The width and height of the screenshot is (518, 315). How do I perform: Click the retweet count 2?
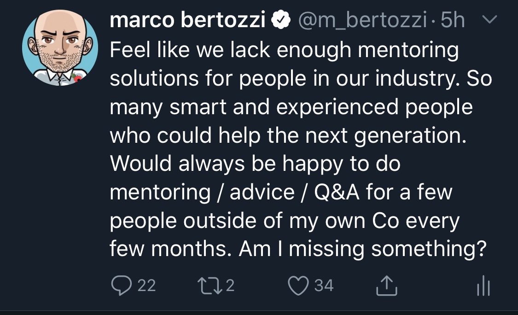[x=230, y=286]
